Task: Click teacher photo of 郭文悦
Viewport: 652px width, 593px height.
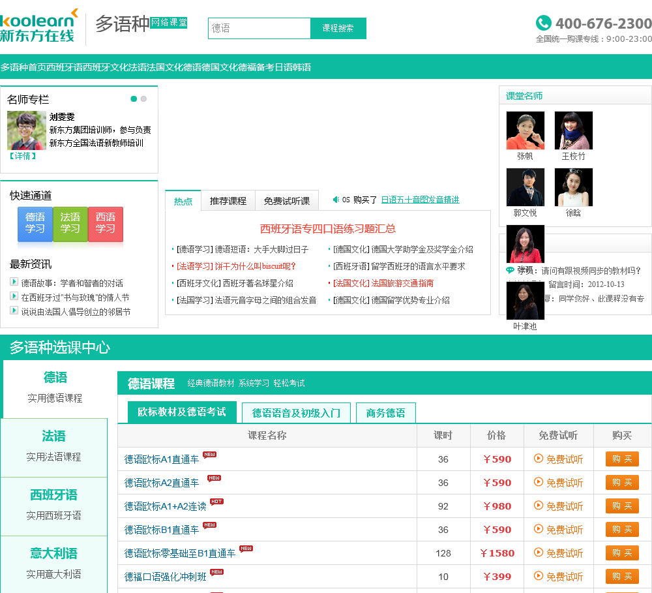Action: pos(525,187)
